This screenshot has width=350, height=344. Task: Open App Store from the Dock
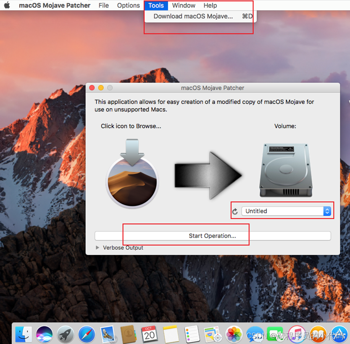[x=339, y=334]
